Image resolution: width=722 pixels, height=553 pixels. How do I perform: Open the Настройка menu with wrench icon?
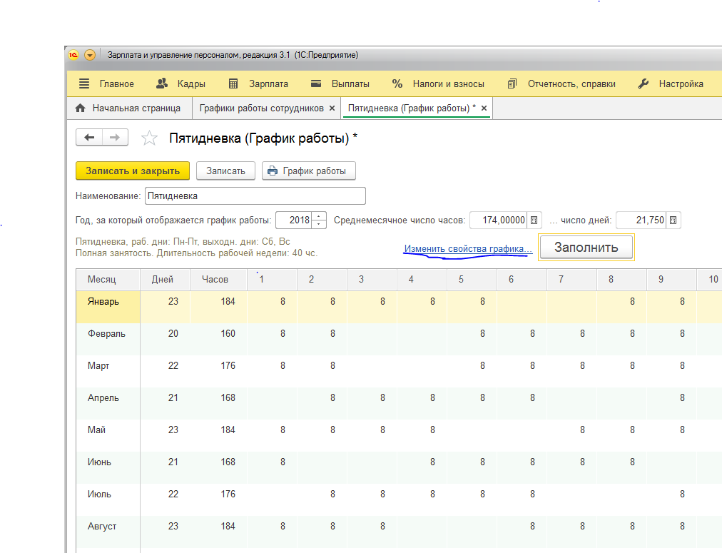[671, 83]
